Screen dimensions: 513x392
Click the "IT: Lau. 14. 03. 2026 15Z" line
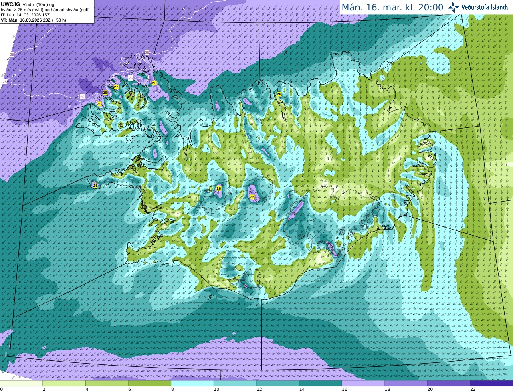[x=25, y=15]
